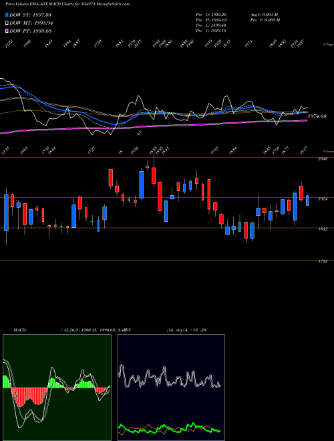Click the tall red candle under the 1915 label

[209, 194]
